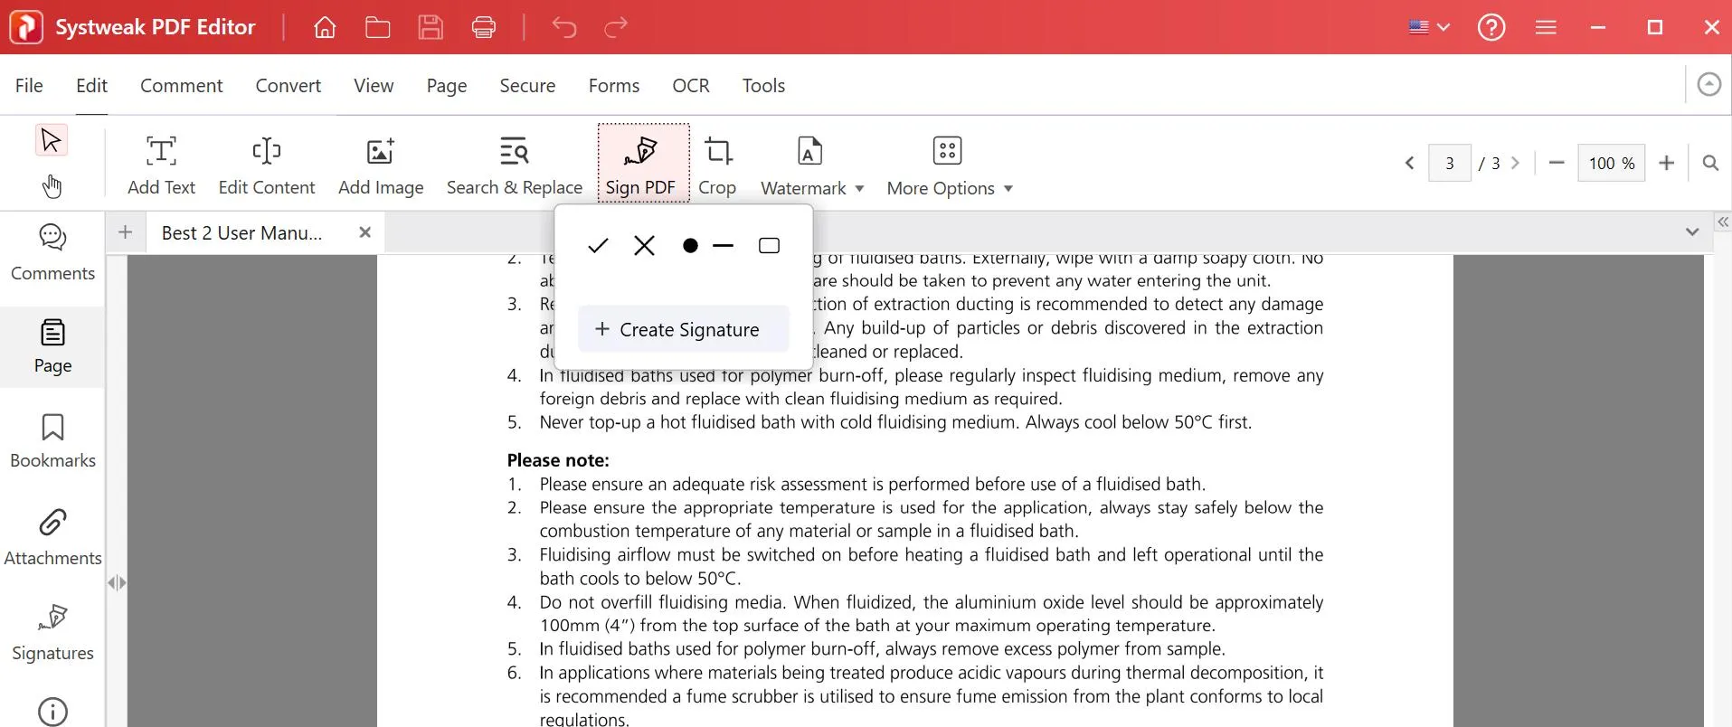The width and height of the screenshot is (1732, 727).
Task: Select the Hand pan tool
Action: (x=52, y=186)
